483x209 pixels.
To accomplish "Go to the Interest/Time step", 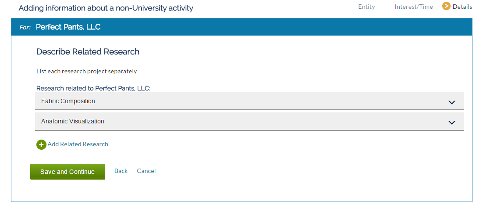I will click(414, 7).
